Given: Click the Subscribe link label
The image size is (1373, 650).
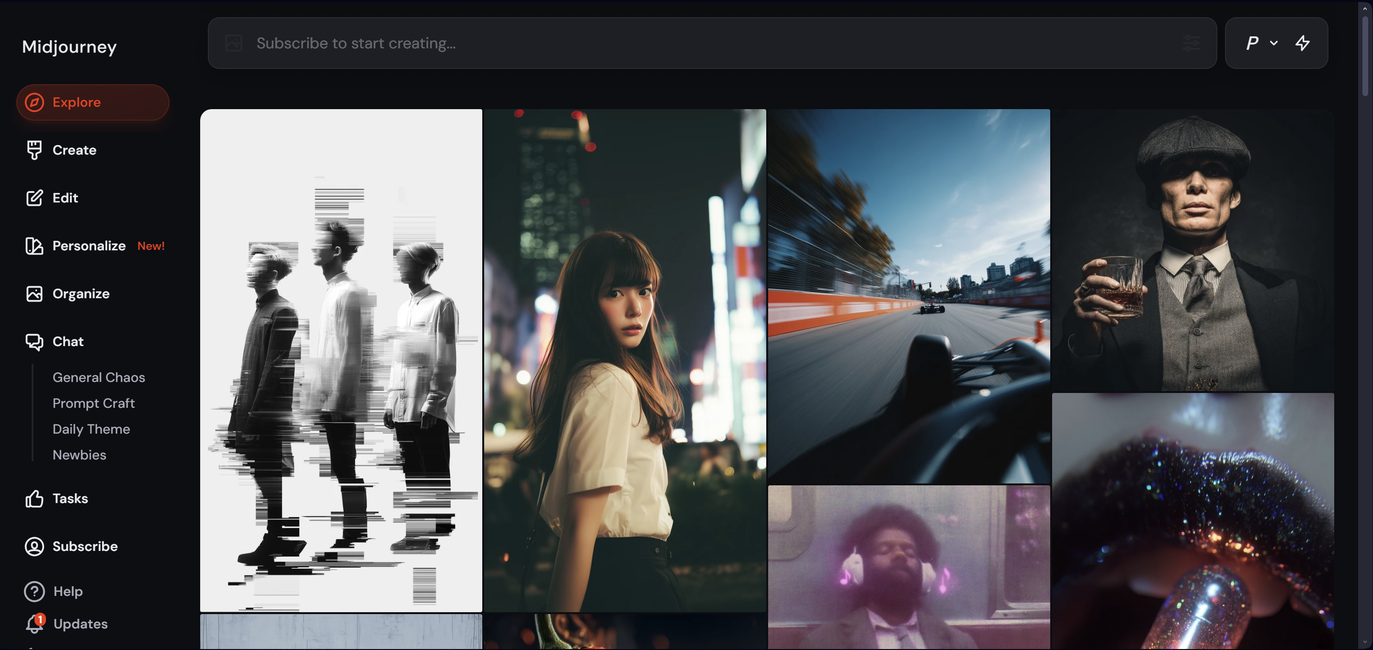Looking at the screenshot, I should coord(85,546).
